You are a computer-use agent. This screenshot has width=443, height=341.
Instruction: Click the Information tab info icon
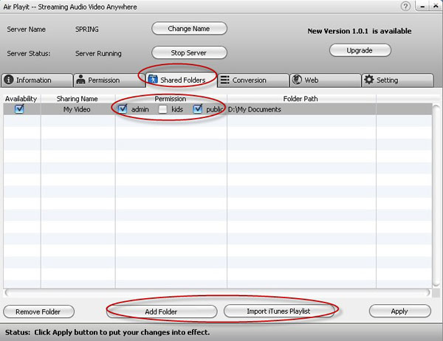point(8,80)
